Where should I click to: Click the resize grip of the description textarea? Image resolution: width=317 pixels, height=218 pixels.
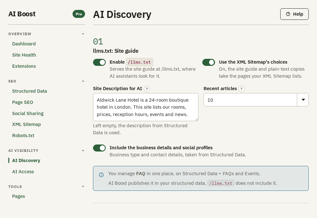coord(197,119)
